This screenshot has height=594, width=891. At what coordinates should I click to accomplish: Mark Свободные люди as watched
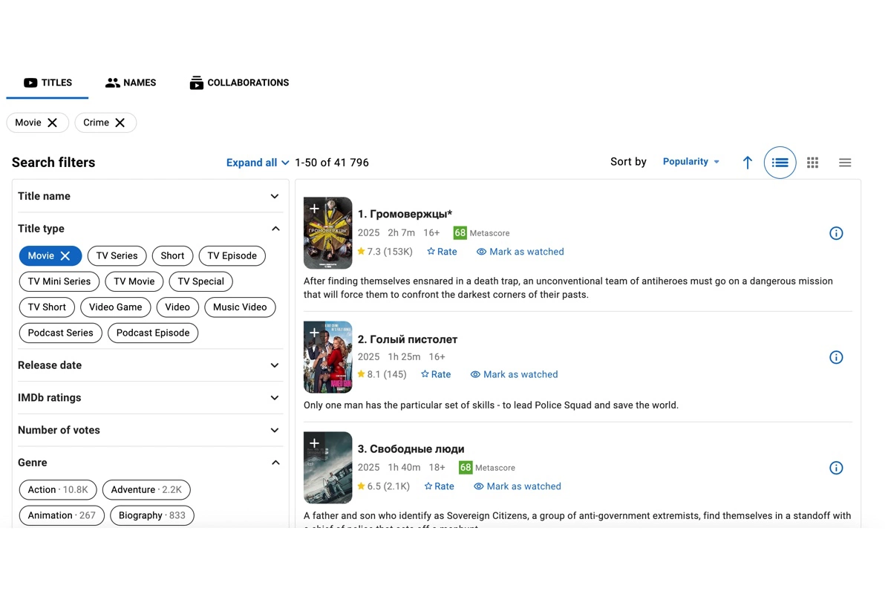pos(517,486)
